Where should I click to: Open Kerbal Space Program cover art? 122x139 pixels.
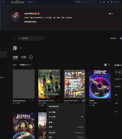tap(24, 126)
